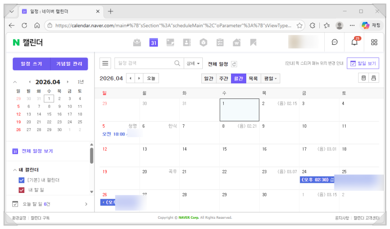This screenshot has height=229, width=390.
Task: Open the MYBOX cube icon in top navigation
Action: pos(203,43)
